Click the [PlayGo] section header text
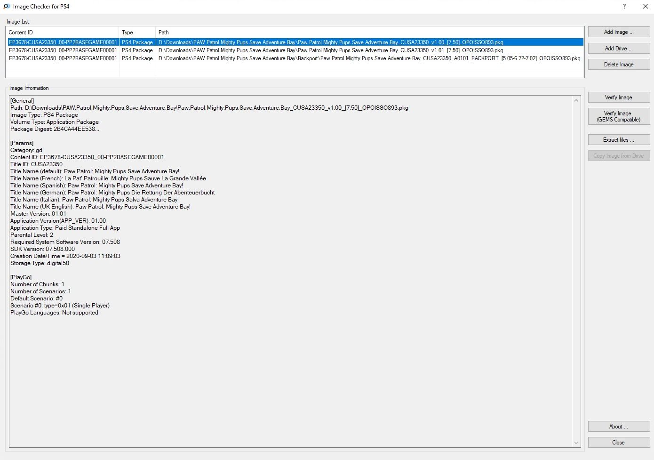 tap(21, 277)
